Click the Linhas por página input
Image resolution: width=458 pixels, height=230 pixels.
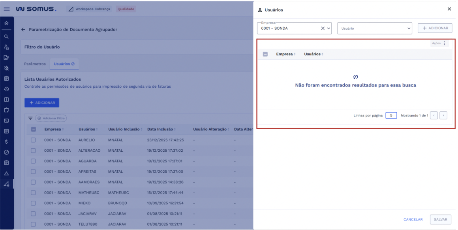click(x=391, y=115)
